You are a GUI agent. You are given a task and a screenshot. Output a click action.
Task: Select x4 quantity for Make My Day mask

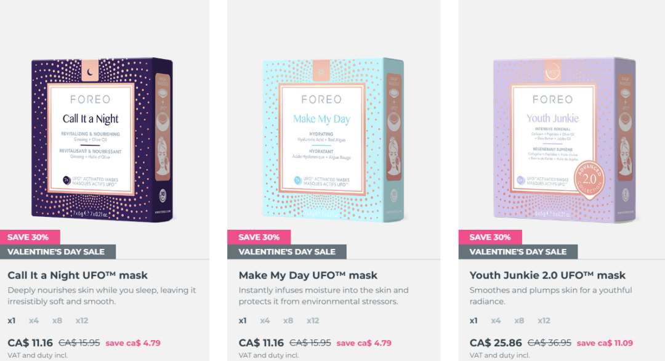pos(265,321)
